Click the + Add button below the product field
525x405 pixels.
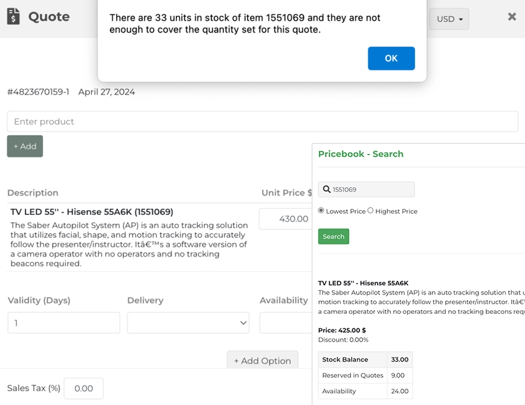coord(24,146)
